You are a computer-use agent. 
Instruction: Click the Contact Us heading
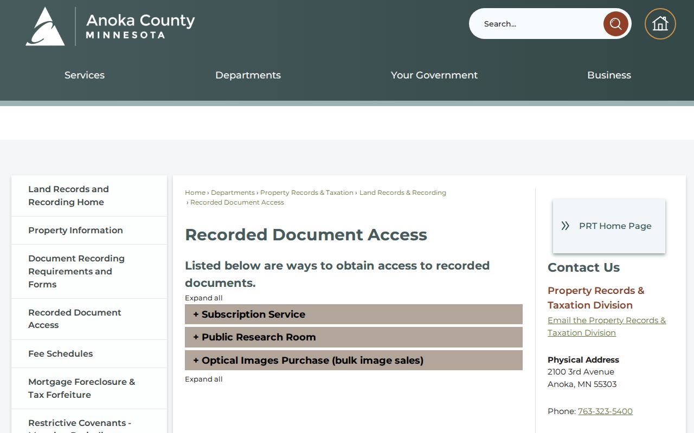(x=583, y=267)
